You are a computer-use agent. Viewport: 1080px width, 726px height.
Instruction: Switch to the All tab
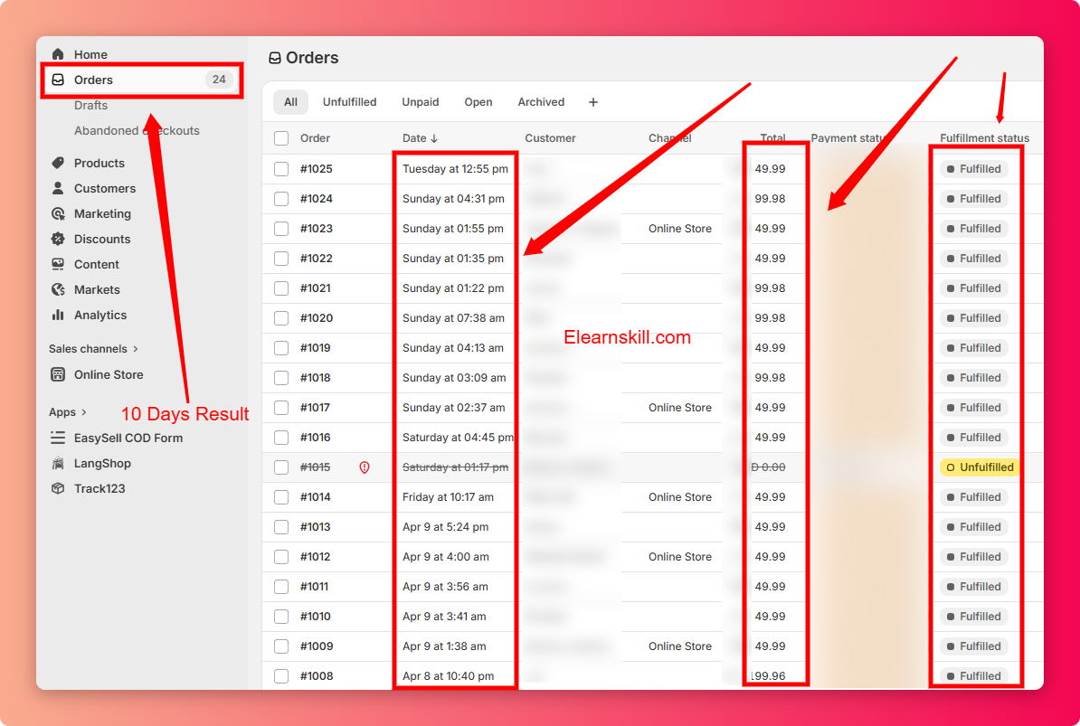pyautogui.click(x=290, y=102)
